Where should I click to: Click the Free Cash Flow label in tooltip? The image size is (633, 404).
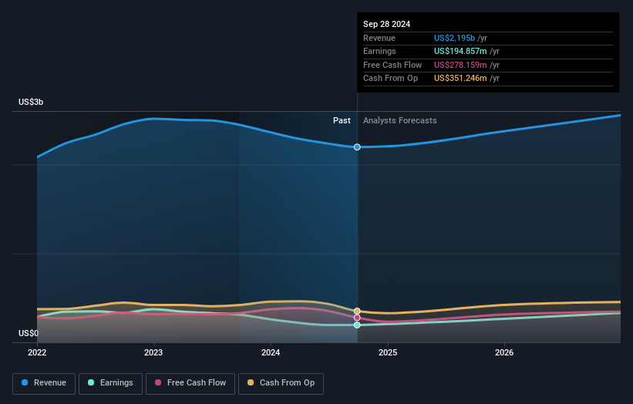(392, 65)
